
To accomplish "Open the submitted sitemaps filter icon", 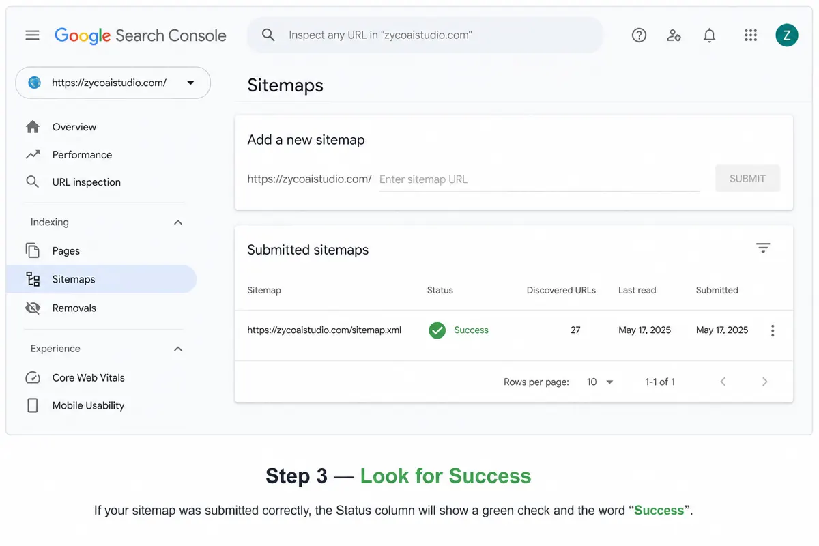I will coord(763,248).
